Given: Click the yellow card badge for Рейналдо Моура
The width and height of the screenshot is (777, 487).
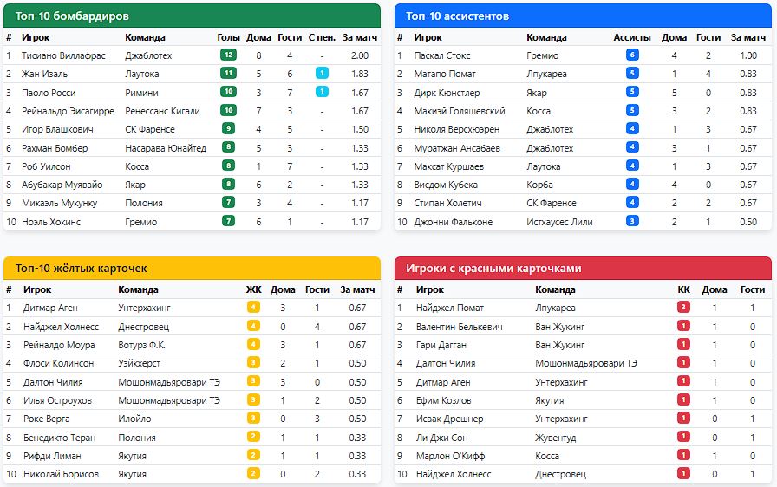Looking at the screenshot, I should (x=253, y=345).
